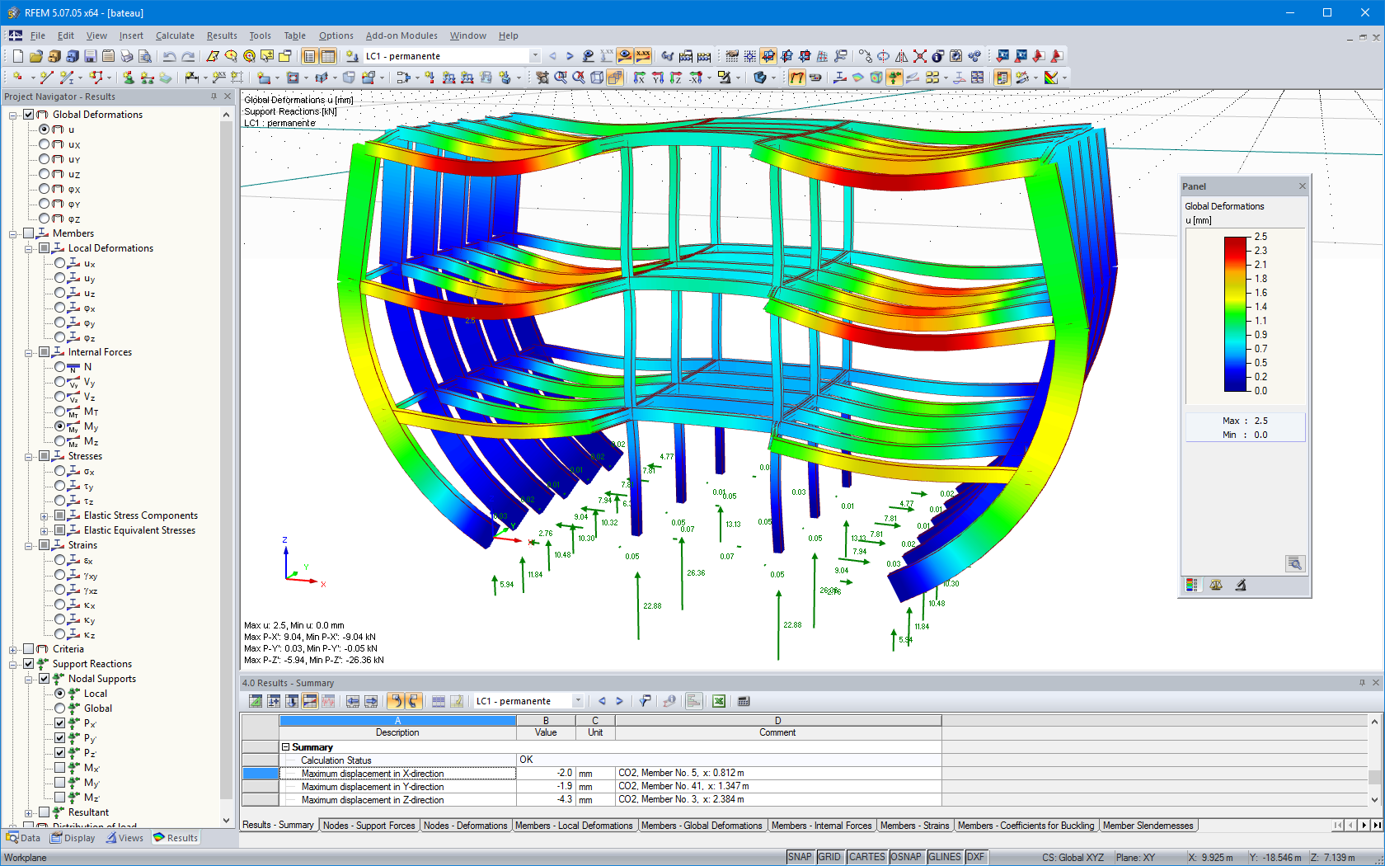Screen dimensions: 1385x866
Task: Go to the previous load case arrow in main toolbar
Action: [552, 56]
